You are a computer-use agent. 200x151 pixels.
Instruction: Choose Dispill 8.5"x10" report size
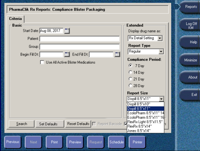point(146,104)
